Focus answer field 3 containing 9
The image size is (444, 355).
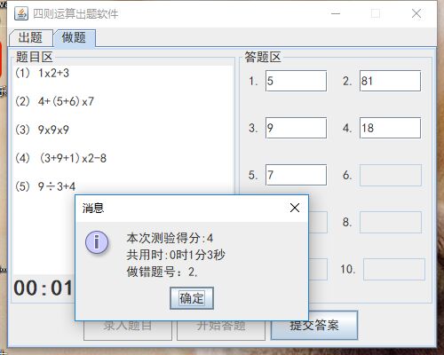[x=296, y=128]
